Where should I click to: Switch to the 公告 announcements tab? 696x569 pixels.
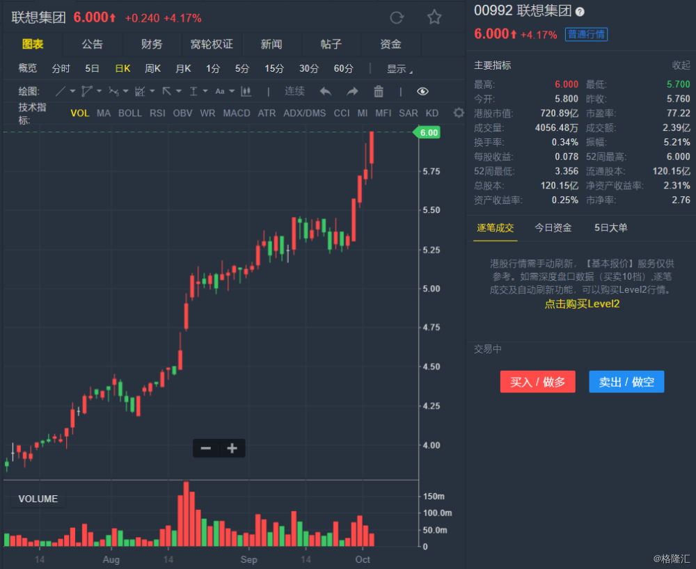[x=93, y=44]
